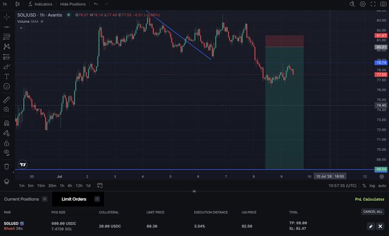The image size is (389, 236).
Task: Lock all drawing tools
Action: pos(7,143)
